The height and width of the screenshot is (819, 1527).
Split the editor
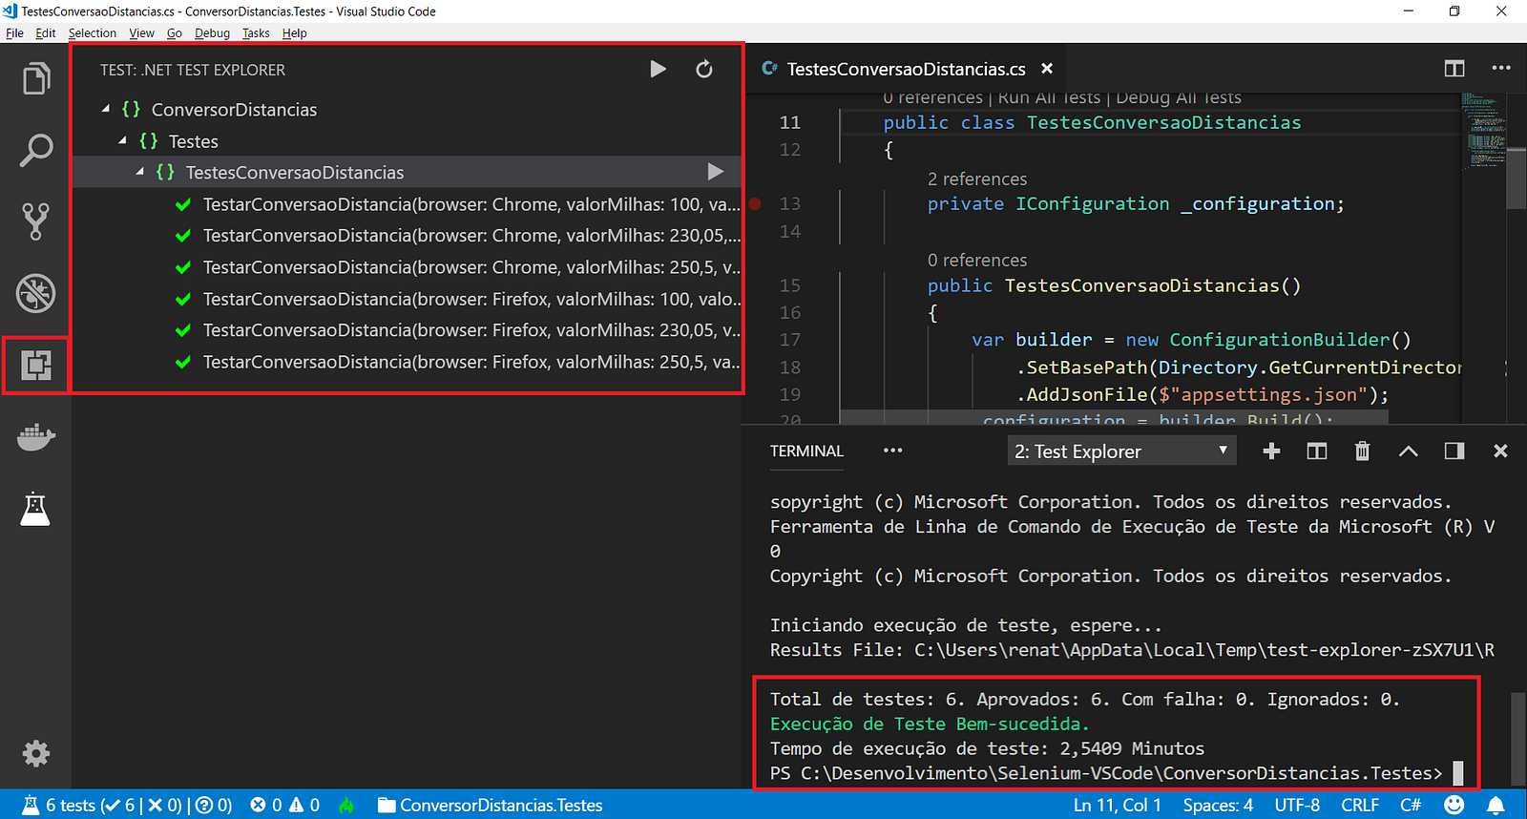[x=1454, y=69]
